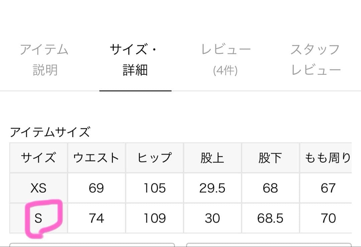Click the ウエスト column header
This screenshot has height=247, width=361.
coord(96,158)
